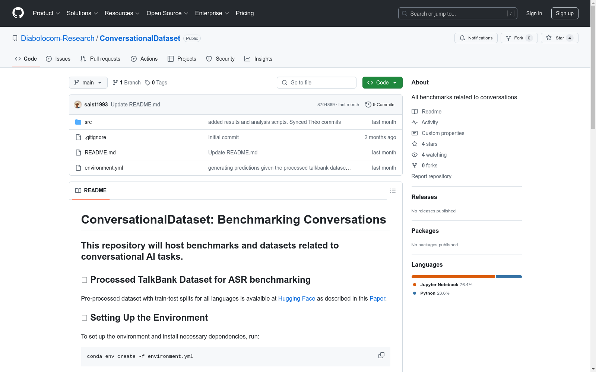The image size is (596, 372).
Task: Expand the Open Source menu
Action: point(168,13)
